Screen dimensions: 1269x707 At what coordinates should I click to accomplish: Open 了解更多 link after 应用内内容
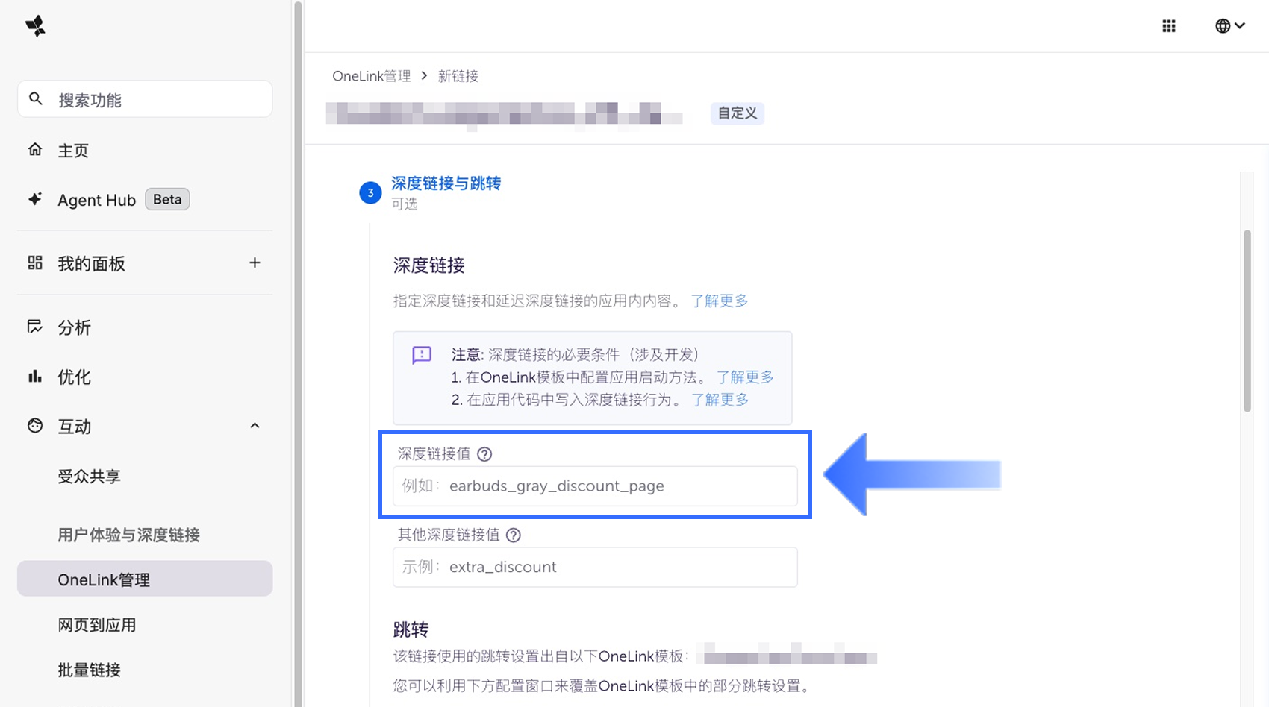point(720,301)
